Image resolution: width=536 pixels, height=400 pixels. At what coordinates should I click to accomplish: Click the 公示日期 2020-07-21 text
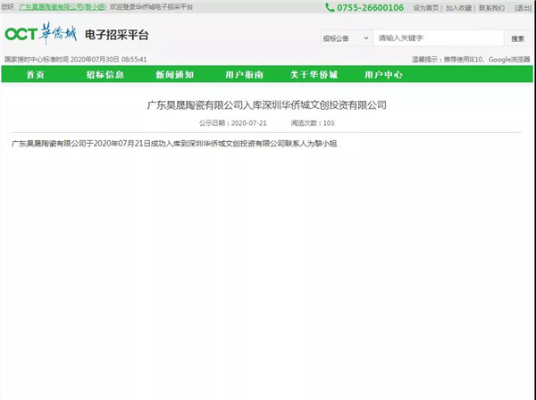pyautogui.click(x=227, y=122)
